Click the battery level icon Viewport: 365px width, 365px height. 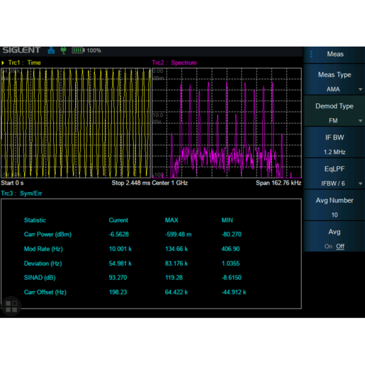click(78, 50)
